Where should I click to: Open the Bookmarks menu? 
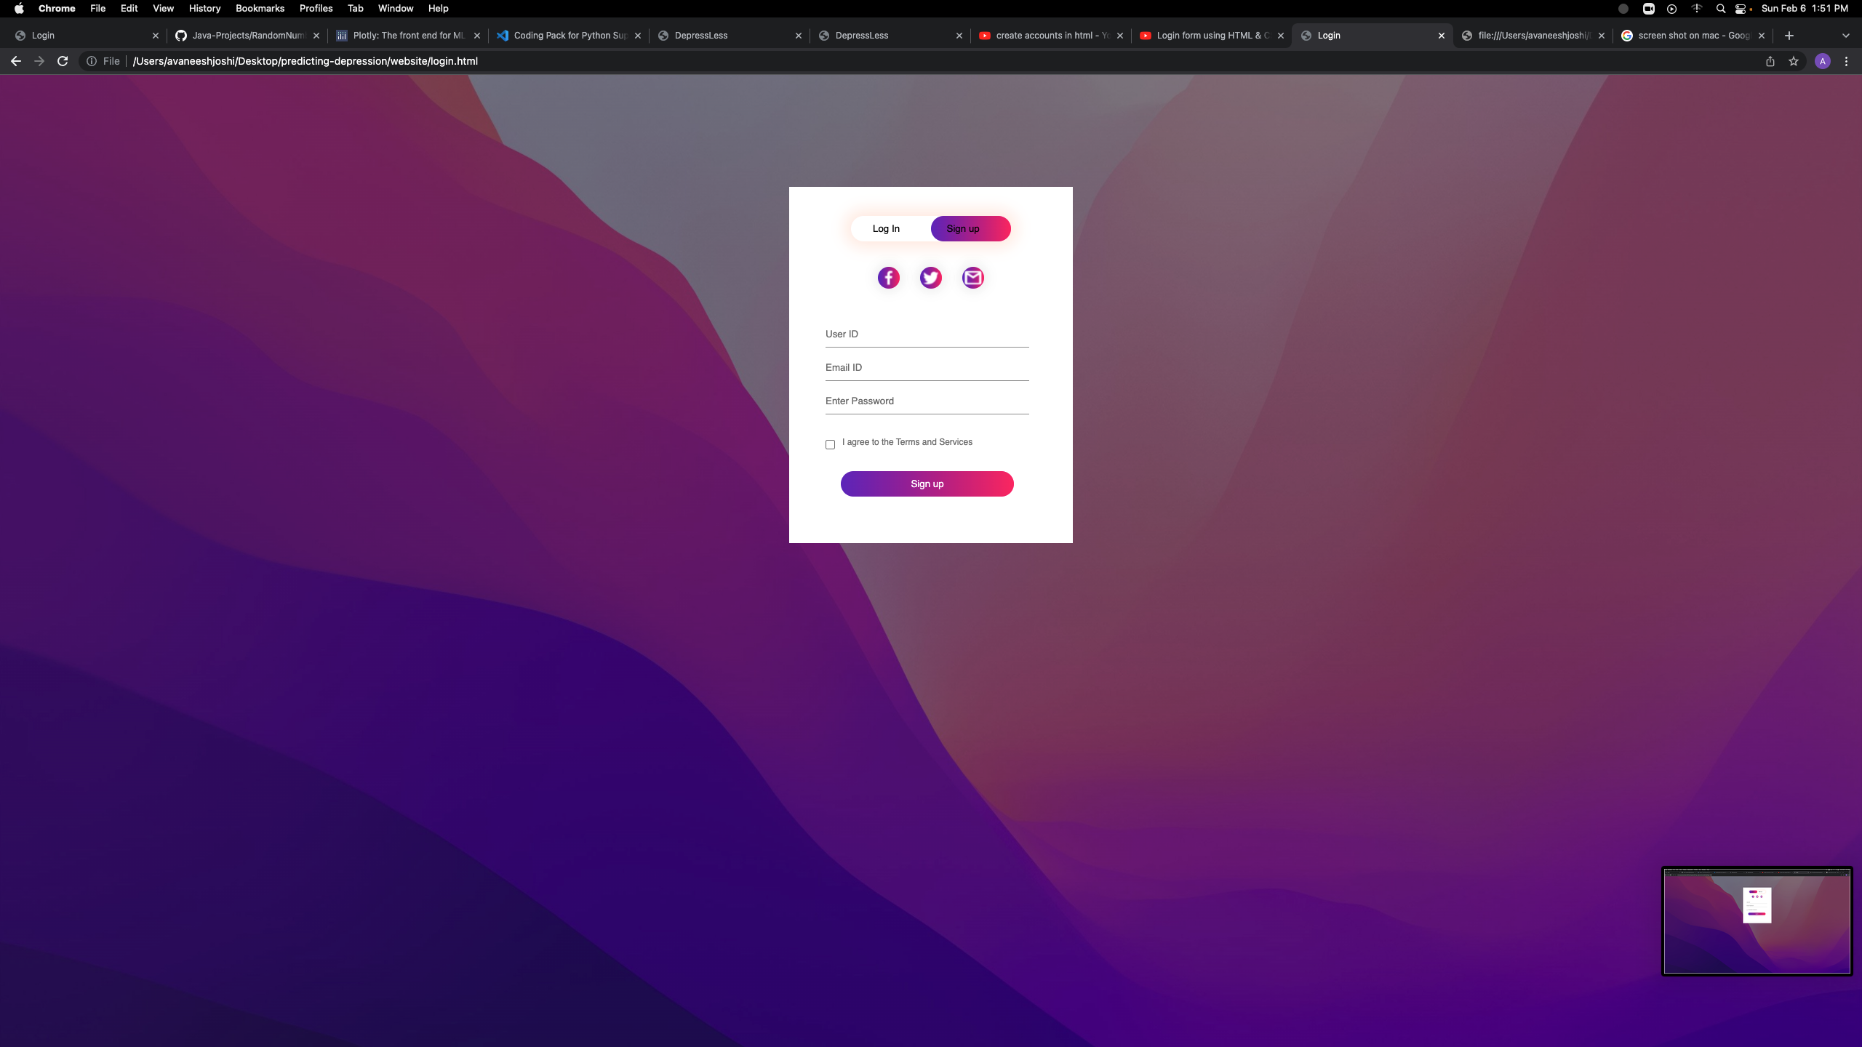pyautogui.click(x=260, y=9)
